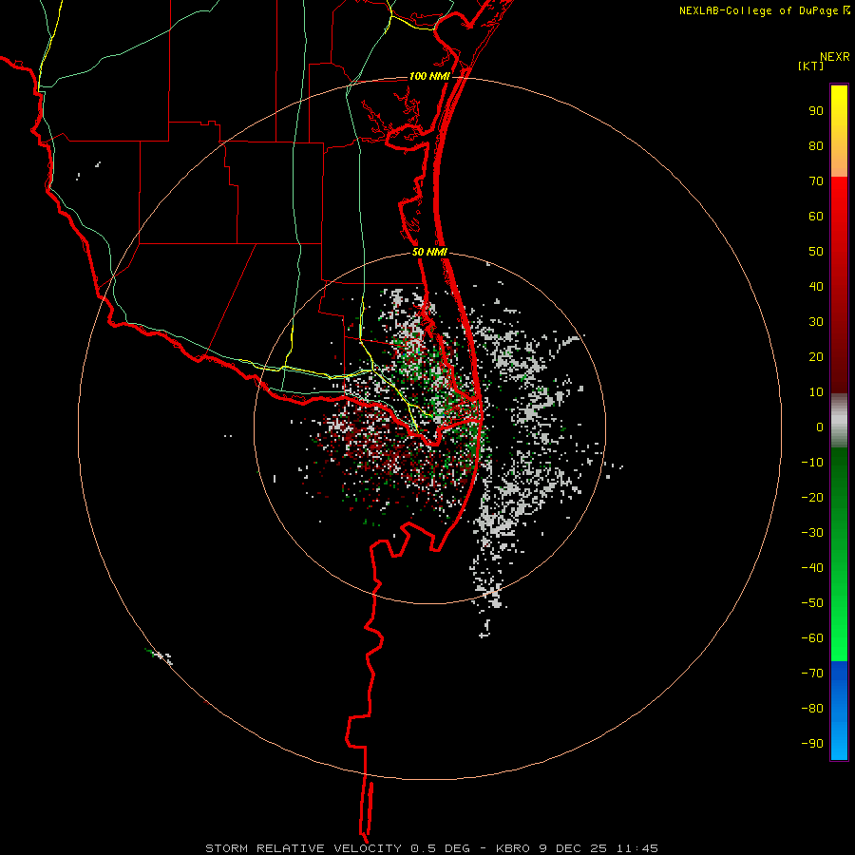Screen dimensions: 855x855
Task: Click the -10 value on the velocity scale
Action: coord(812,463)
